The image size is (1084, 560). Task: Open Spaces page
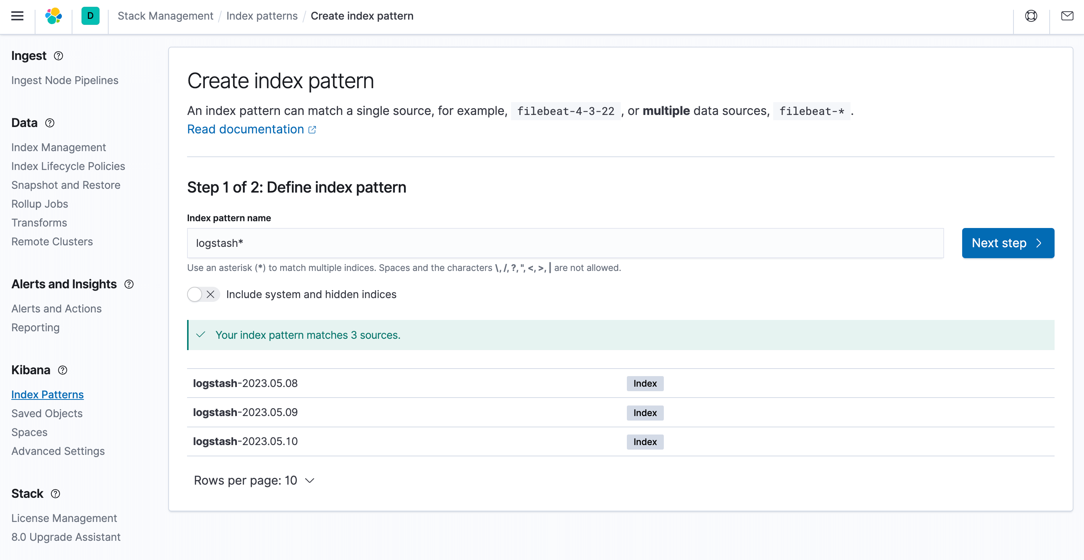tap(29, 433)
